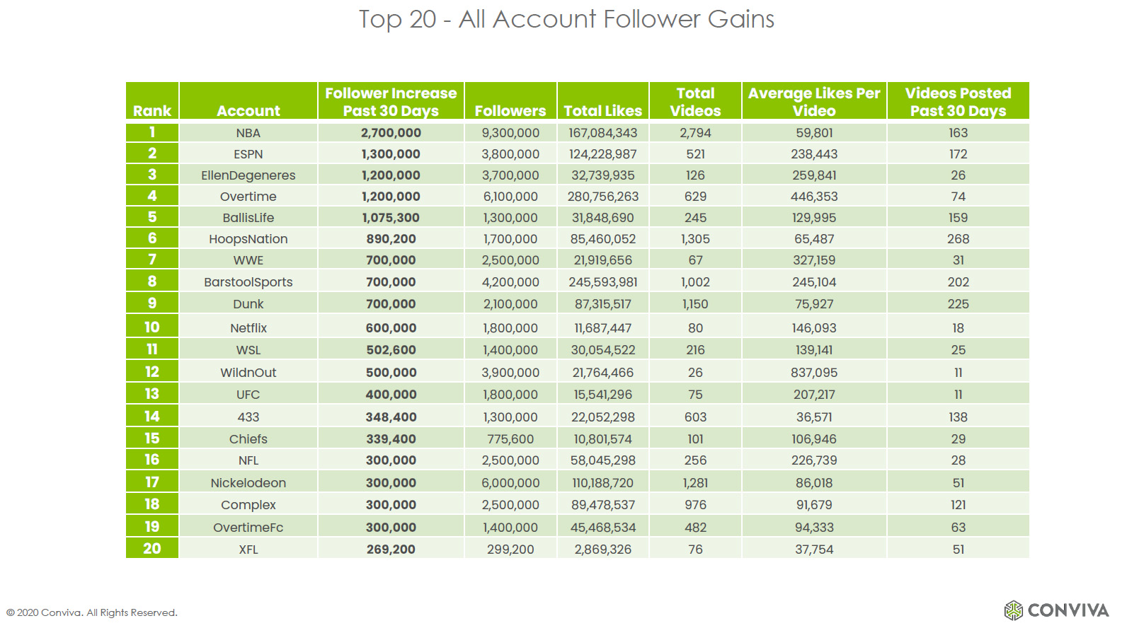Select the NBA account cell

248,133
